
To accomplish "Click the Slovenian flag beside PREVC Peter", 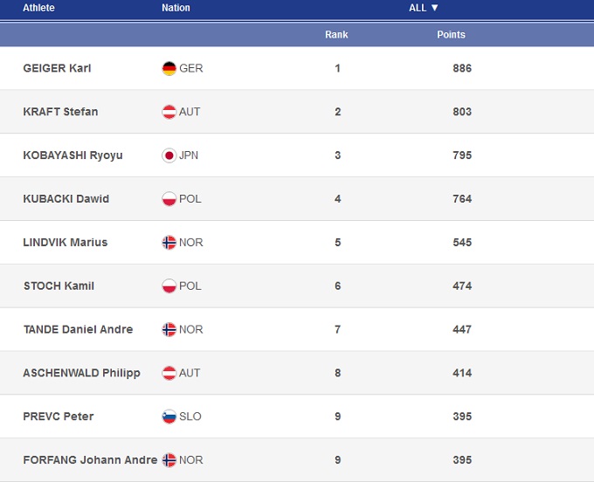I will click(x=169, y=417).
